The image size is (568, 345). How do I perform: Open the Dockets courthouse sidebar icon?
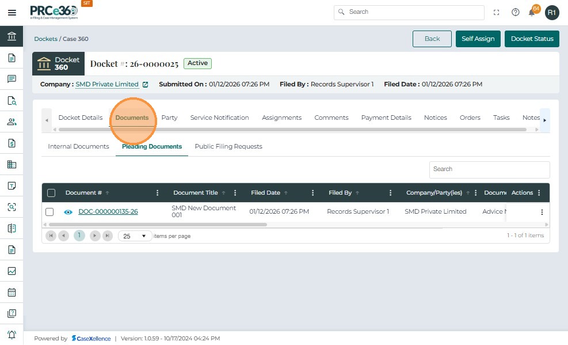(12, 36)
